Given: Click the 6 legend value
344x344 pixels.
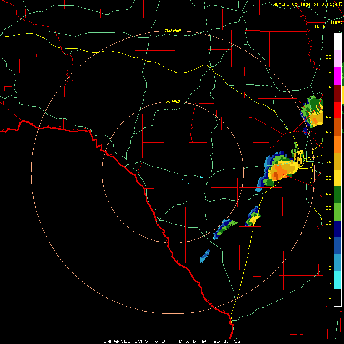Looking at the screenshot, I should (x=329, y=268).
